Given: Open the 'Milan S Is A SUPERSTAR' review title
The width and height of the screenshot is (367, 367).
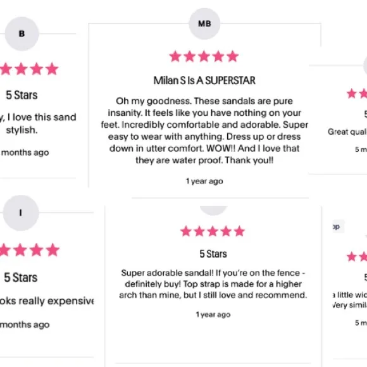Looking at the screenshot, I should (x=204, y=80).
